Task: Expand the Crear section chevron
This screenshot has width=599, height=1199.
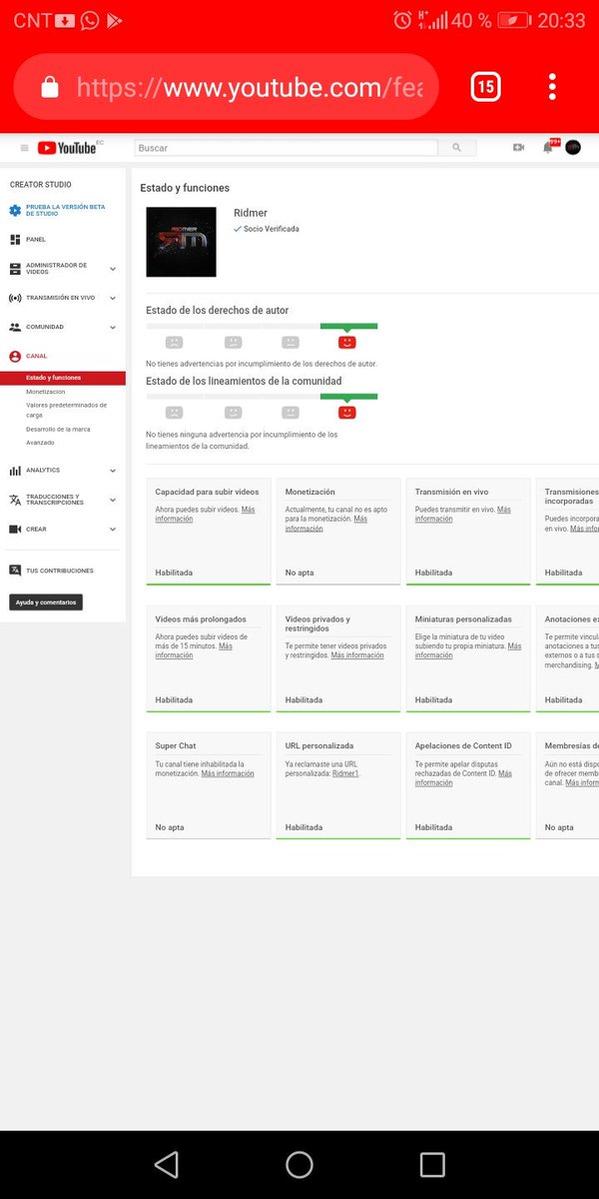Action: point(113,529)
